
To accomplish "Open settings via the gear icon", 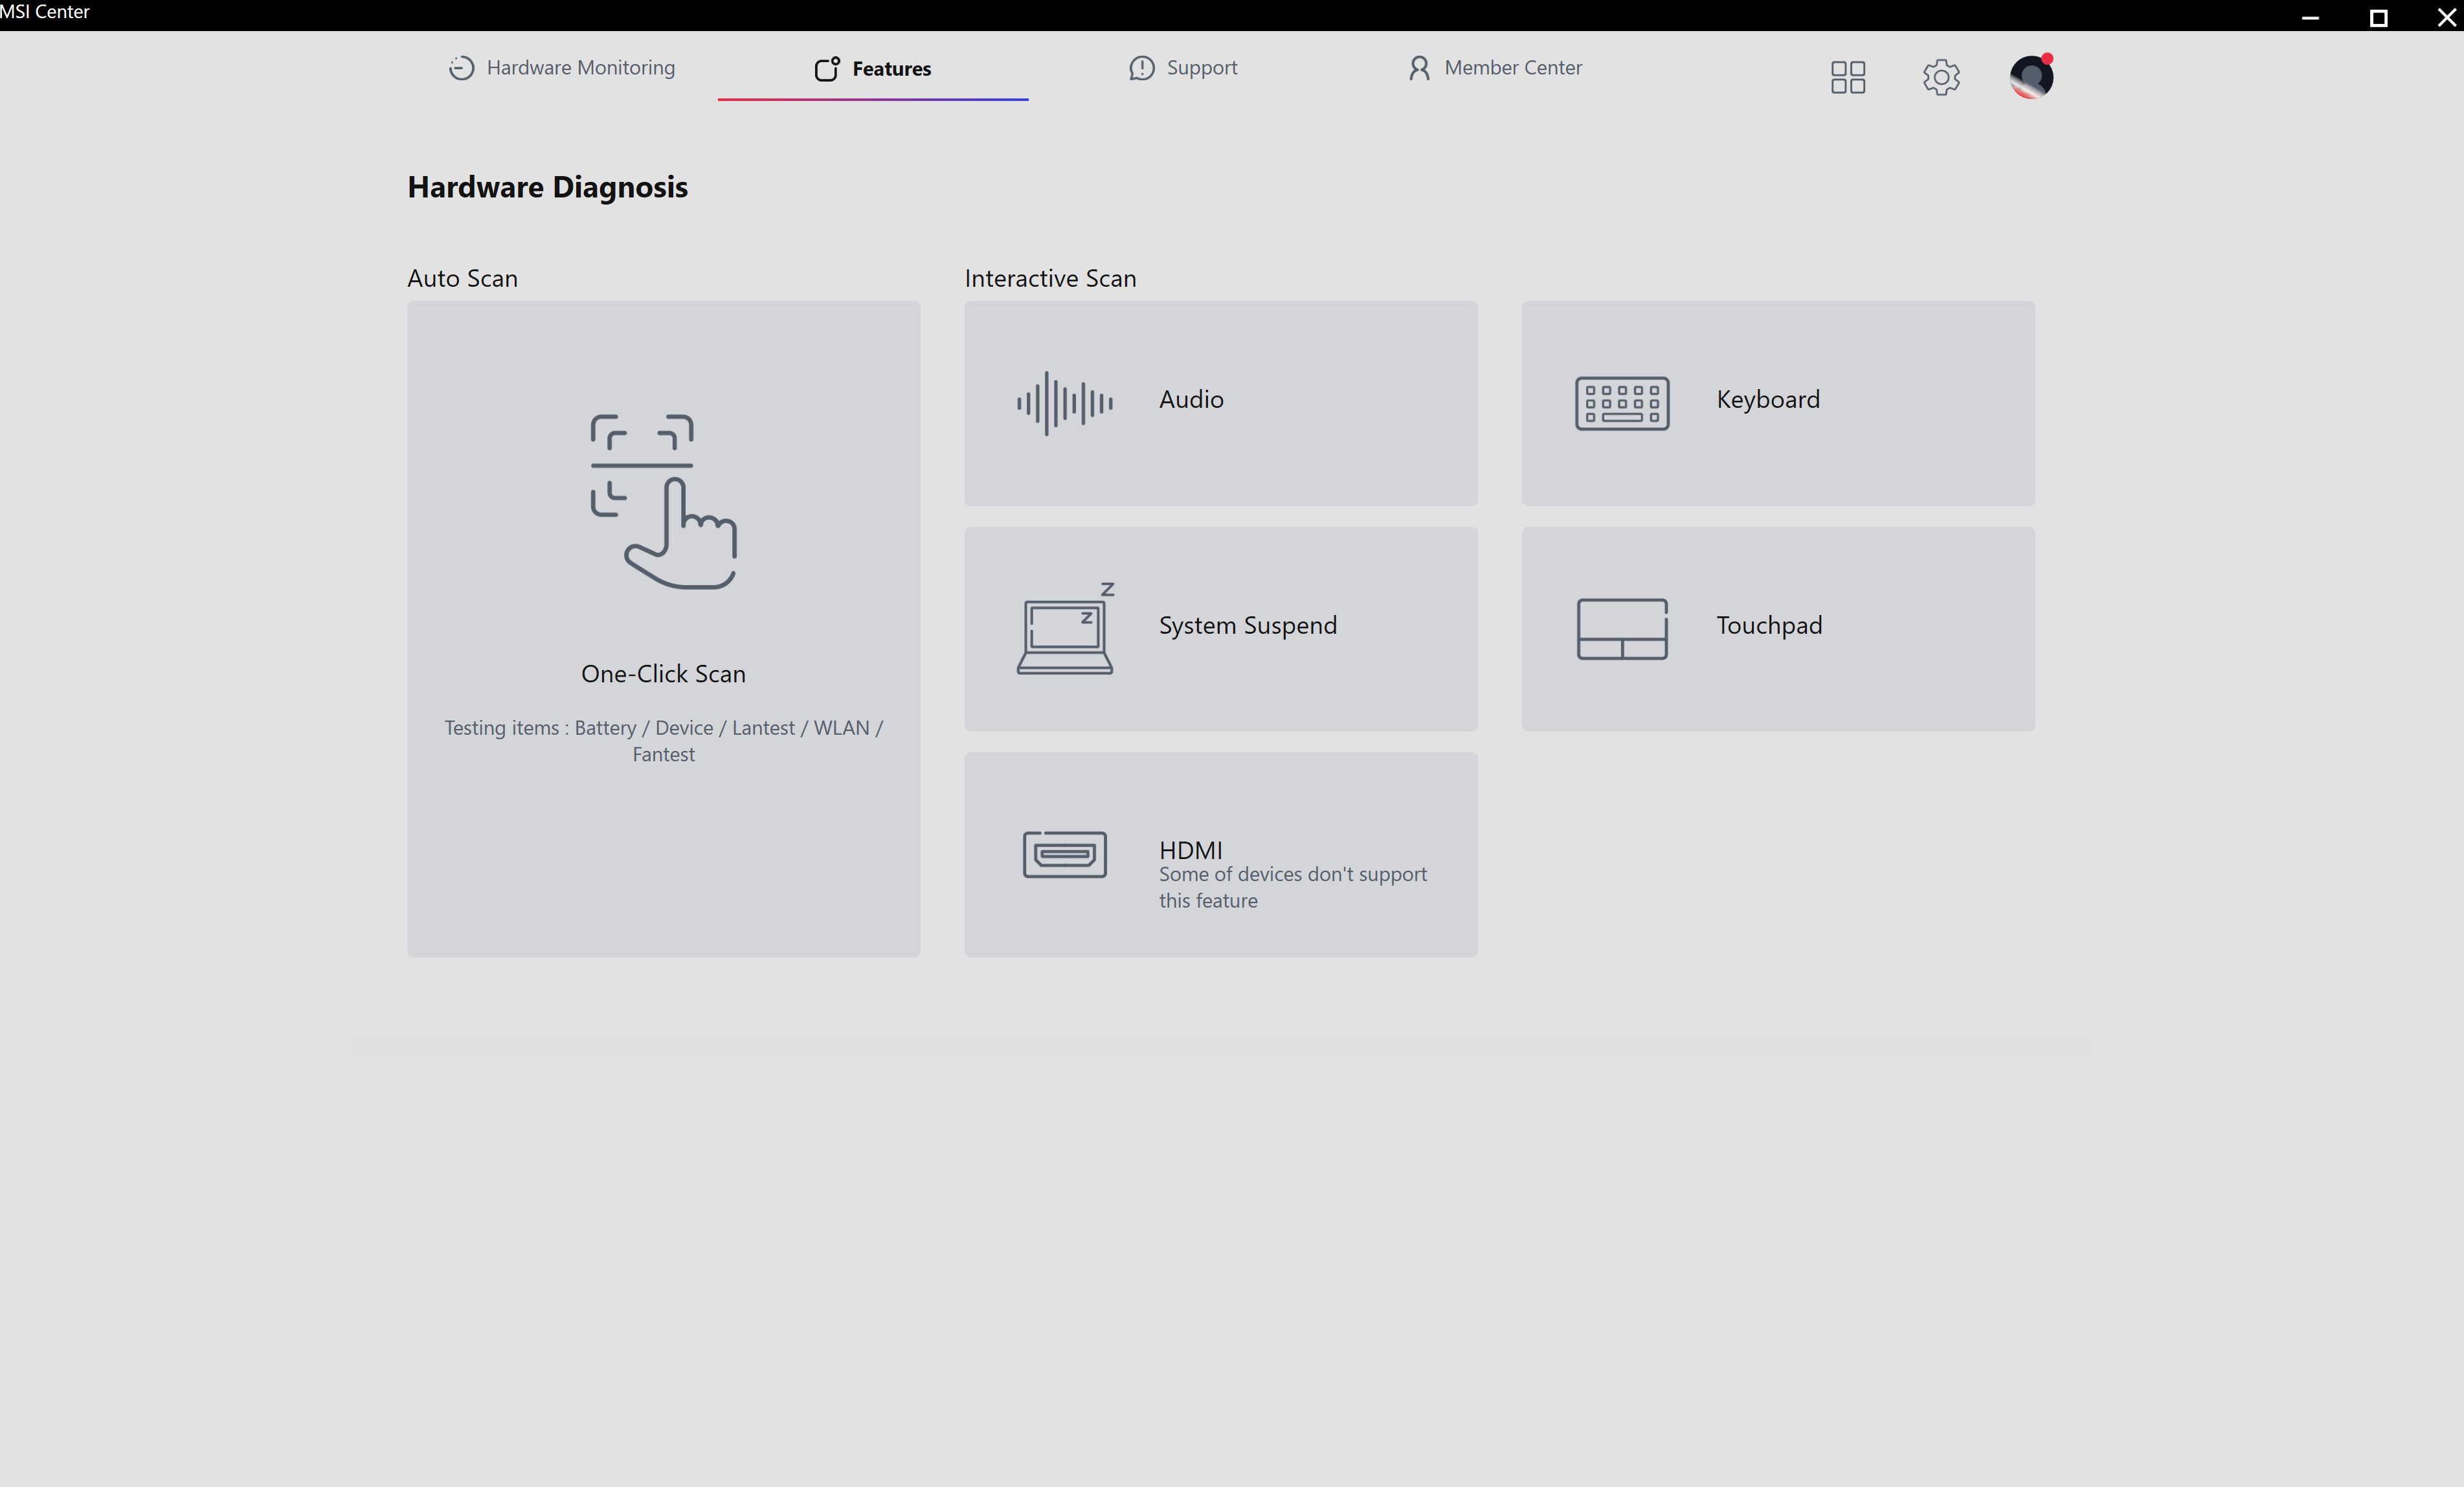I will click(x=1940, y=77).
